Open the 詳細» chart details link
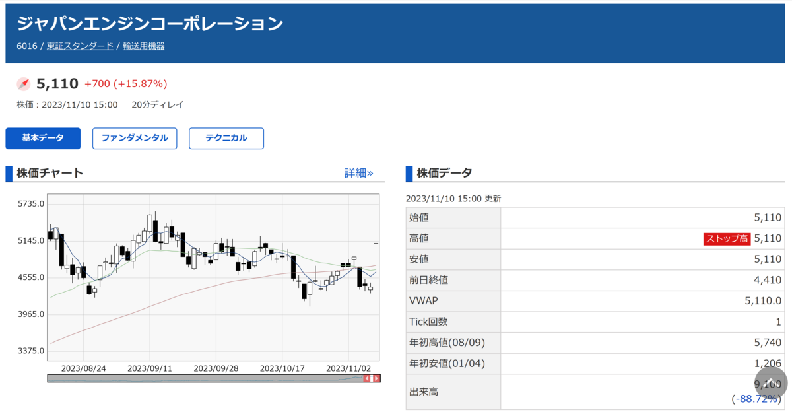Screen dimensions: 792x414 point(359,173)
